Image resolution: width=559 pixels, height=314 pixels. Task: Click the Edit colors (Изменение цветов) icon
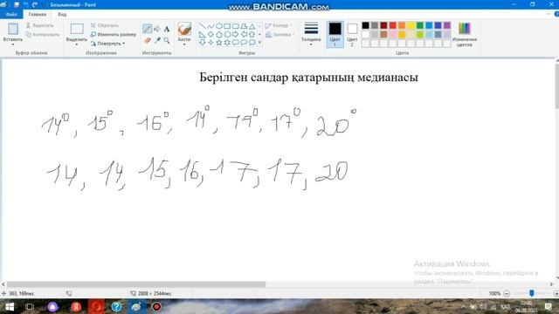464,29
